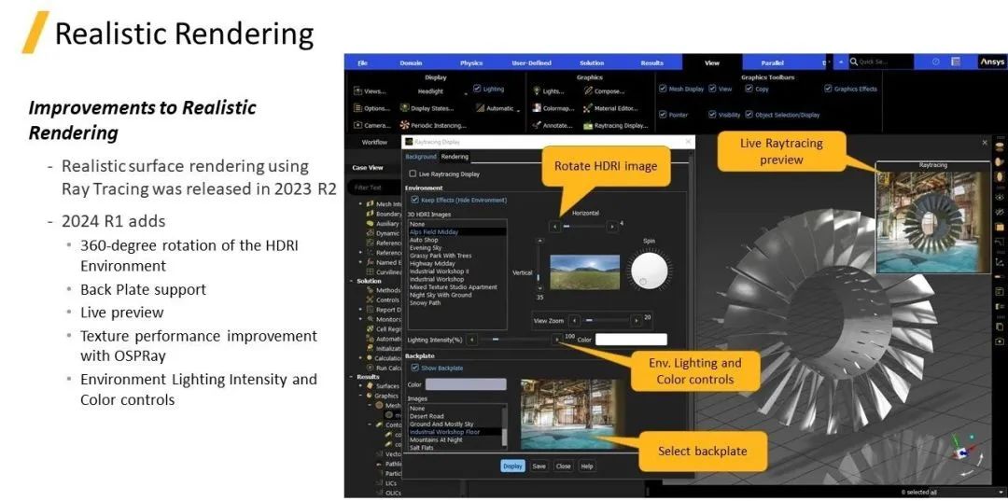Click the Close button in dialog
This screenshot has height=501, width=1008.
click(563, 466)
